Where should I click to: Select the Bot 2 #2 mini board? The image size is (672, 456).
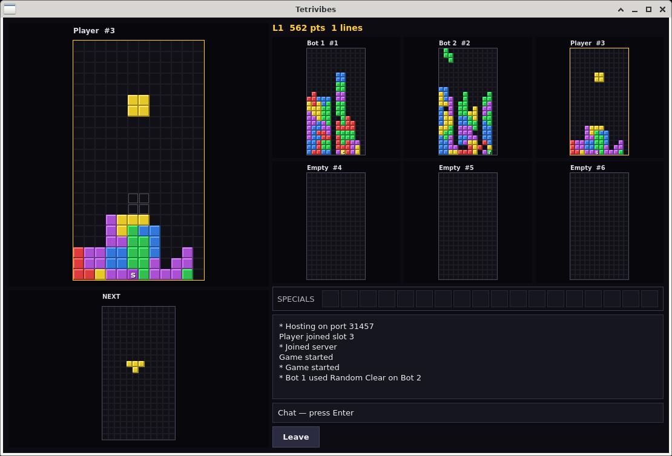point(467,102)
